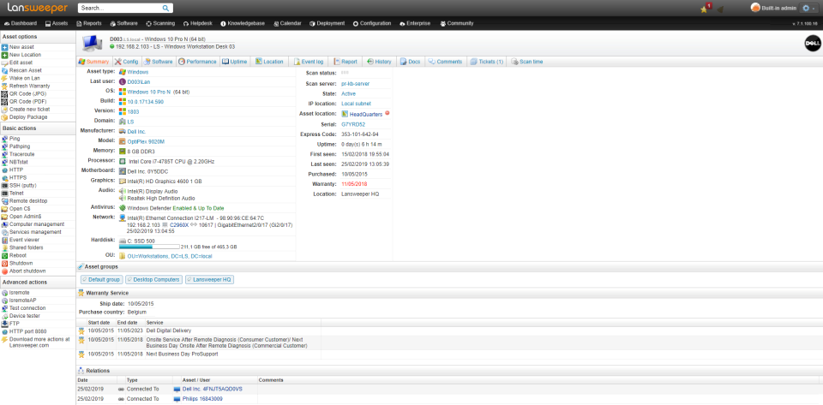This screenshot has height=405, width=823.
Task: Open Remote desktop action
Action: (x=27, y=200)
